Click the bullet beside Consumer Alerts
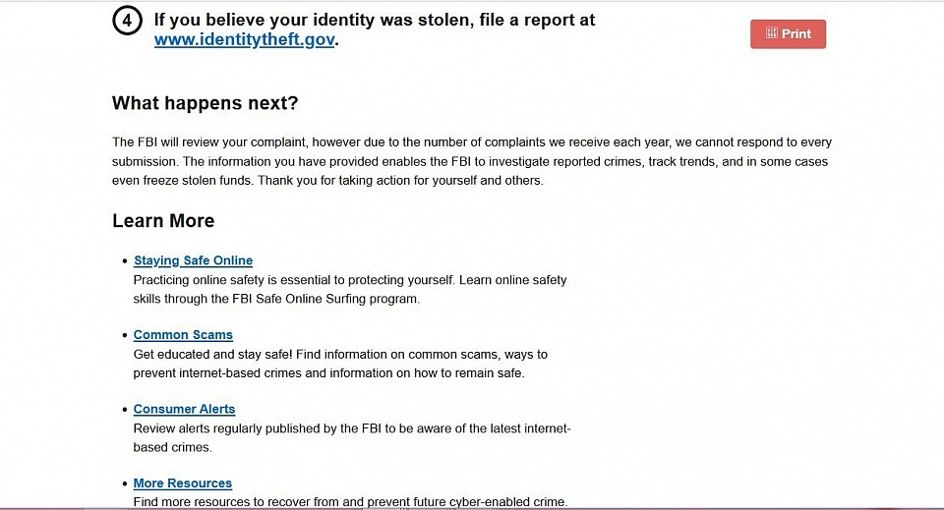Viewport: 944px width, 510px height. click(x=125, y=410)
